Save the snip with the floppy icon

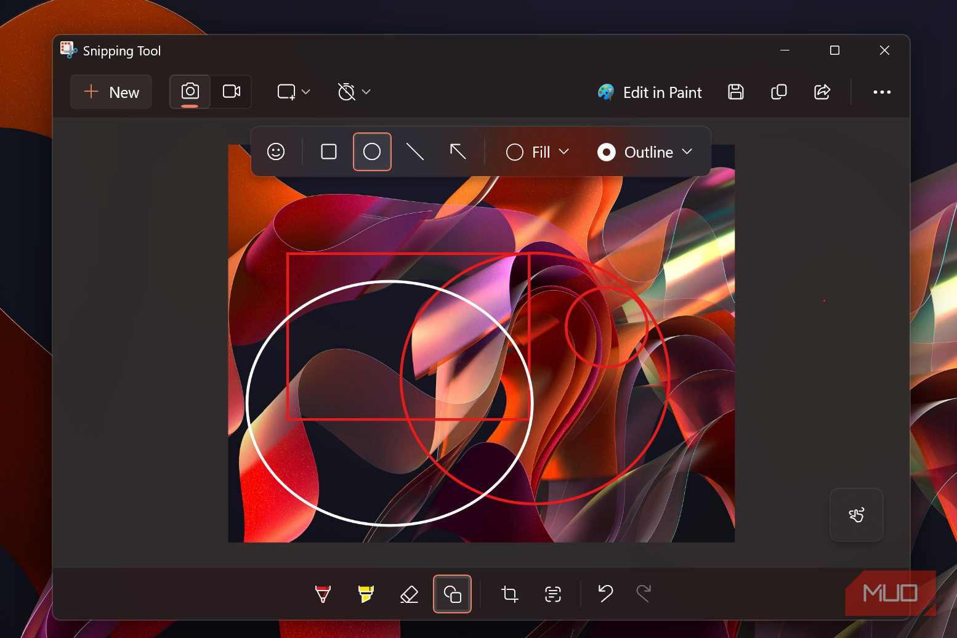pos(736,92)
